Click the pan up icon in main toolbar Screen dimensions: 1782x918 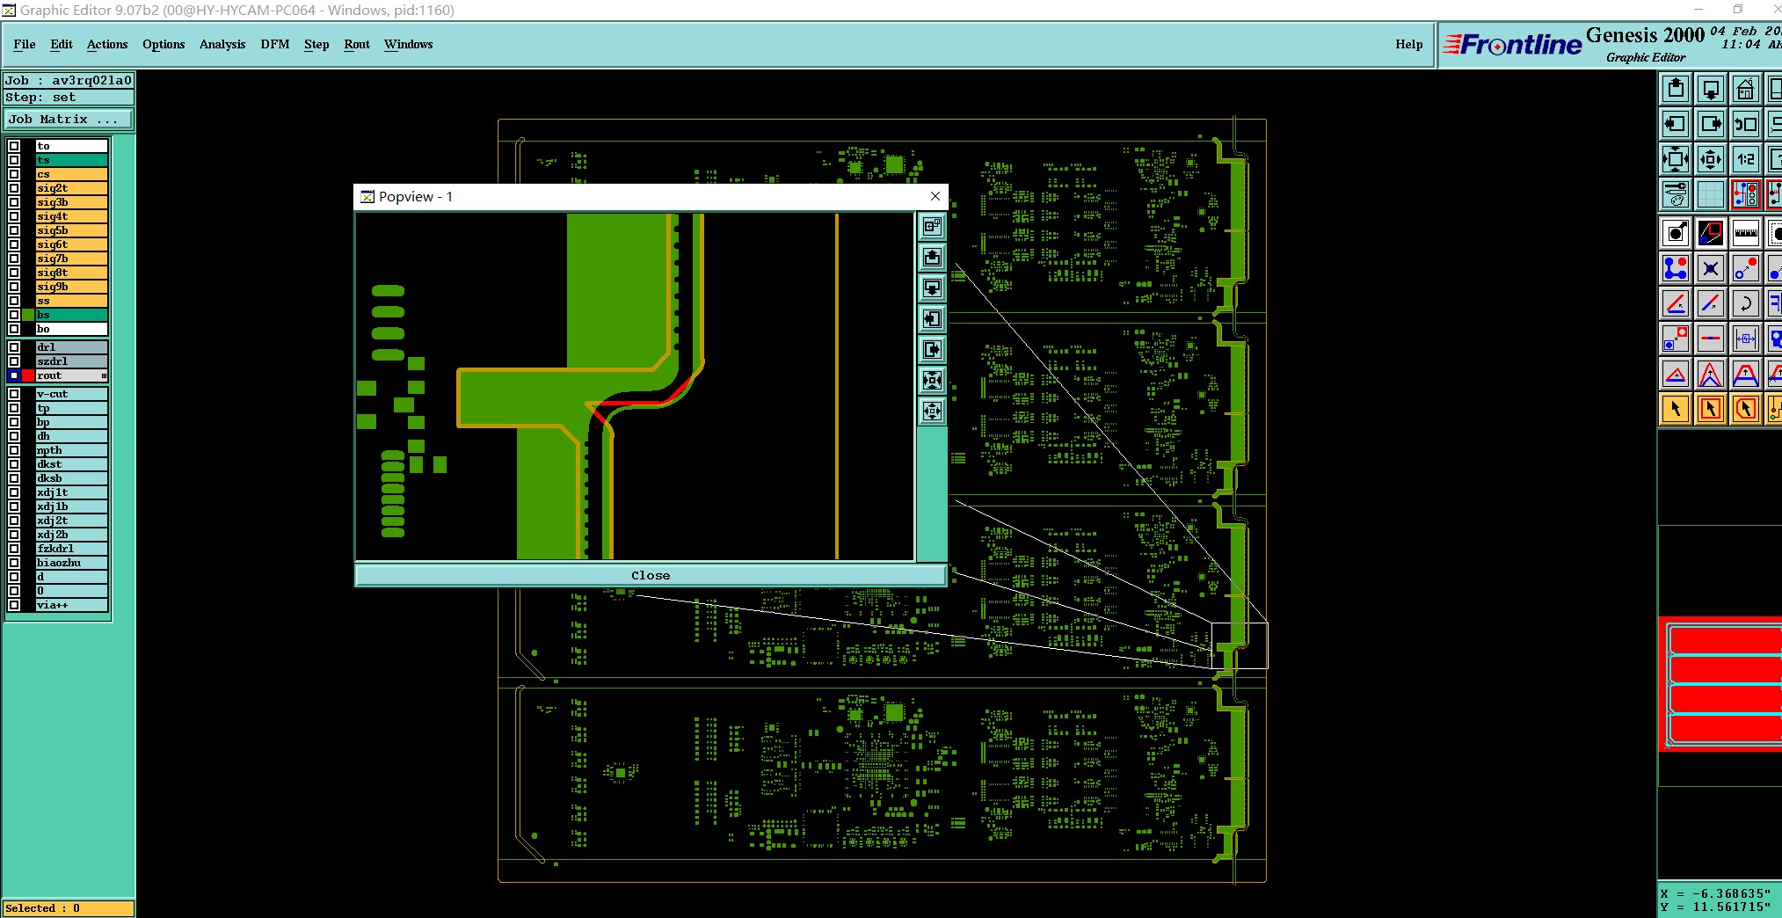tap(1676, 89)
